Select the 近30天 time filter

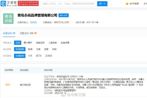(x=49, y=56)
